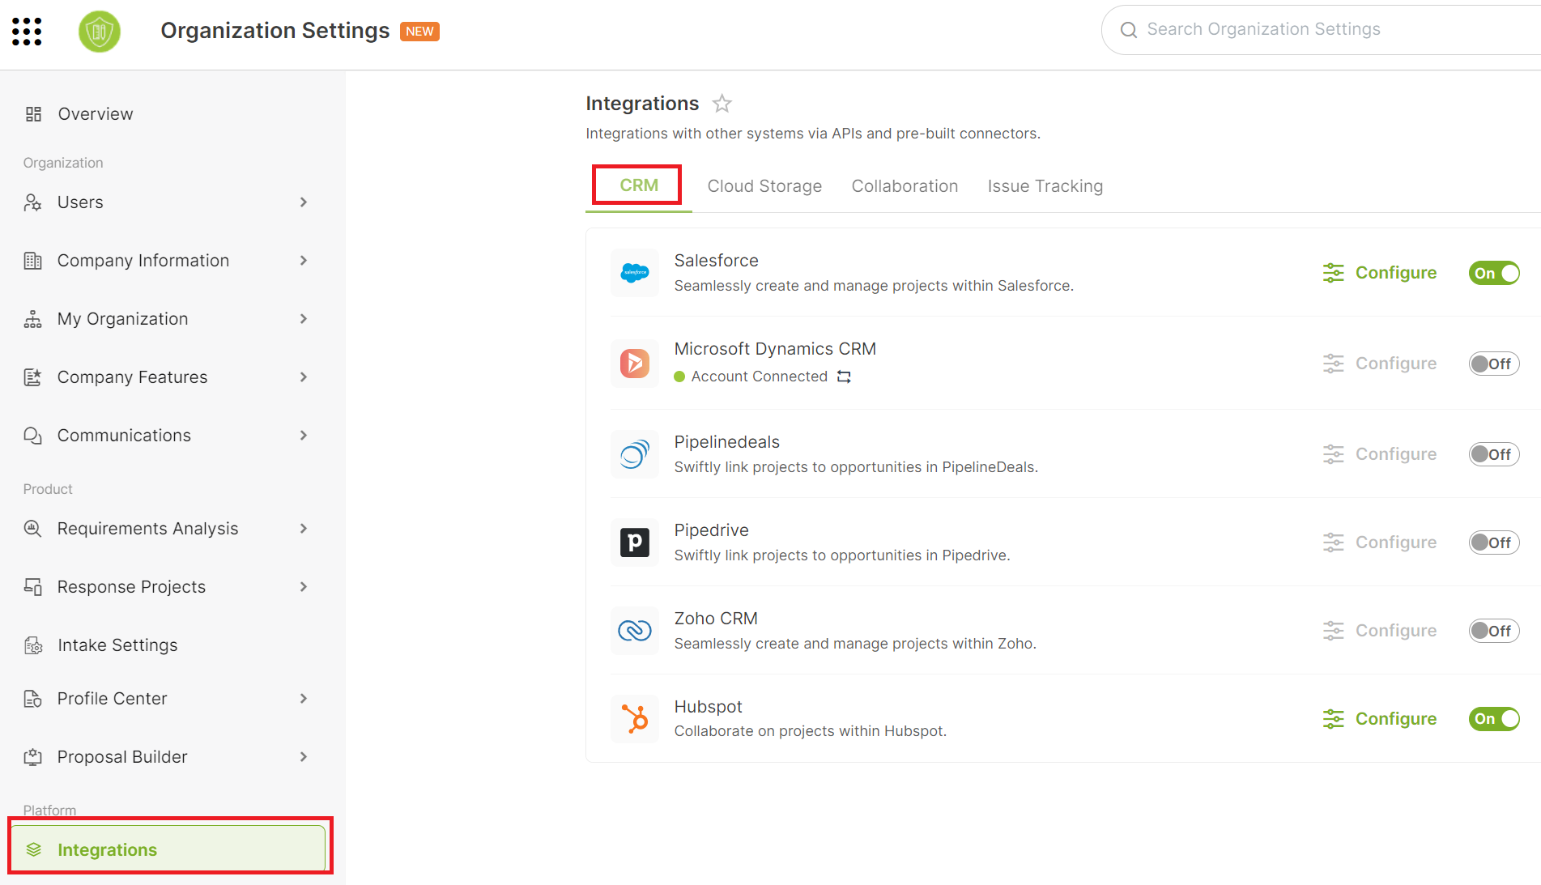Switch to the Issue Tracking tab
This screenshot has width=1541, height=885.
(x=1045, y=186)
